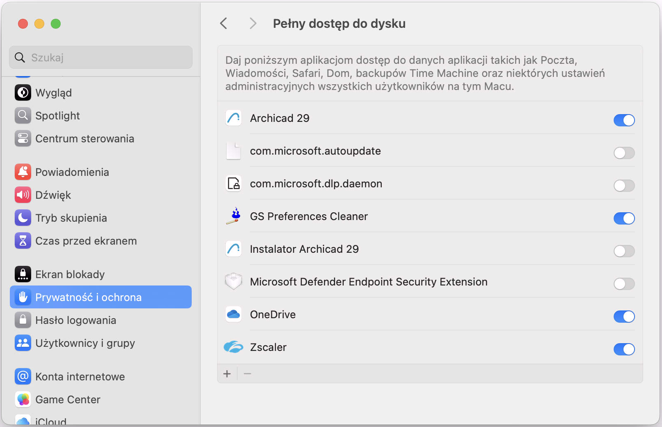This screenshot has width=662, height=427.
Task: Open Game Center settings
Action: click(x=68, y=400)
